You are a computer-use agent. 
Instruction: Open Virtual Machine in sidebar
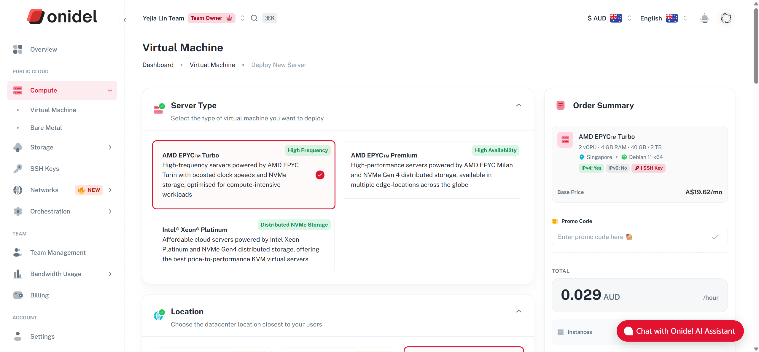coord(53,110)
